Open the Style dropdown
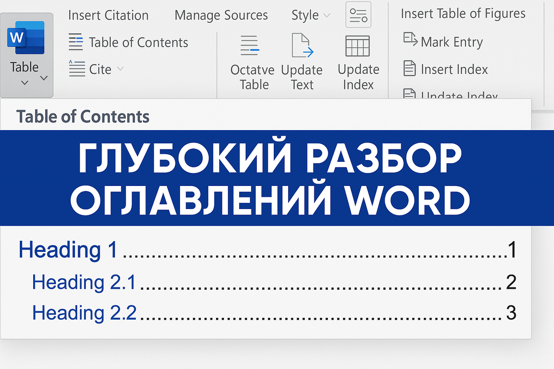 tap(310, 15)
